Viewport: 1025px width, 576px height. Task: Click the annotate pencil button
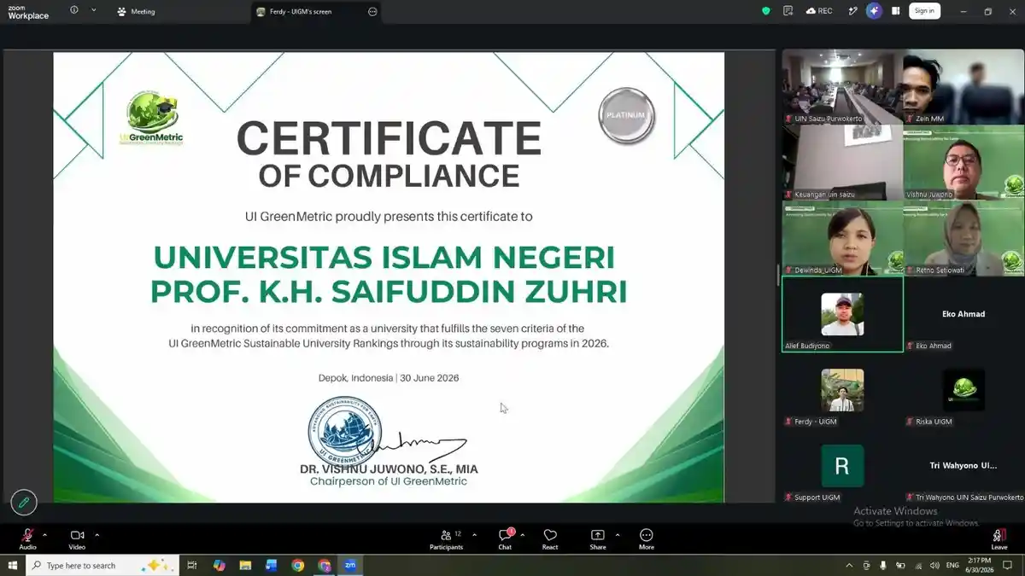coord(24,503)
